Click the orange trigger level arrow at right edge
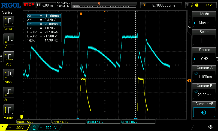218x131 pixels. [189, 81]
